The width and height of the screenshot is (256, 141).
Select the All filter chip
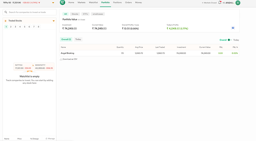click(x=65, y=14)
